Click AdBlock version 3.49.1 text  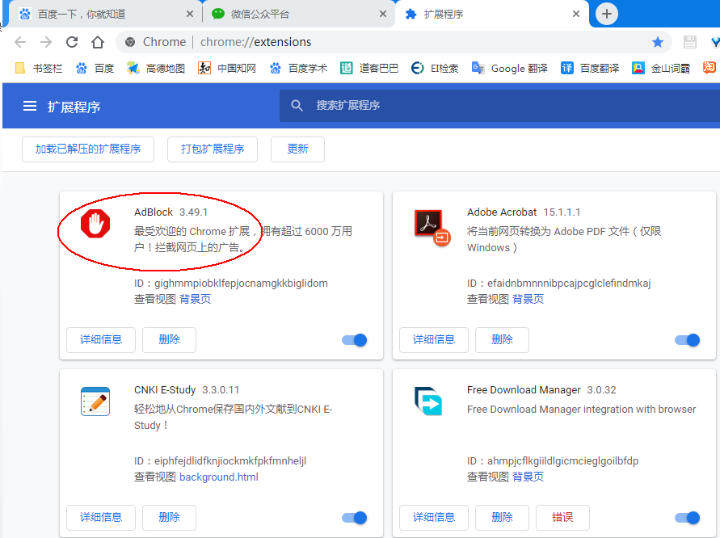tap(193, 212)
